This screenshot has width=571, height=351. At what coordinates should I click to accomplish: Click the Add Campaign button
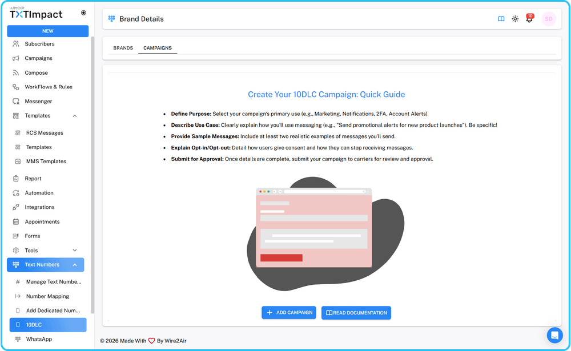pos(289,313)
